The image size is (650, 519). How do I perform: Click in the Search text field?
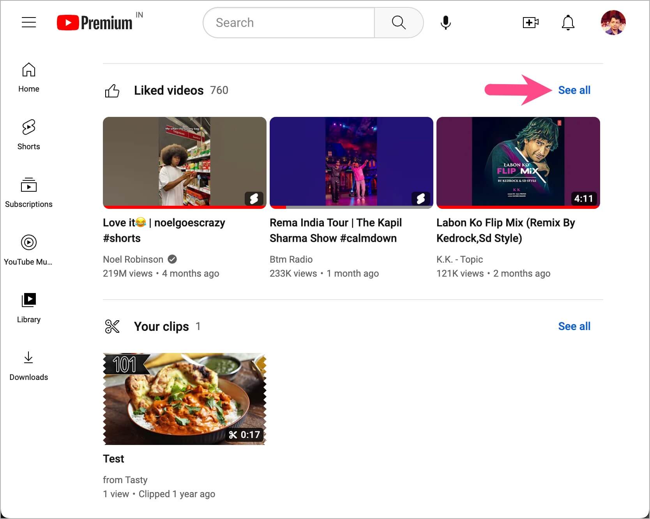click(288, 23)
